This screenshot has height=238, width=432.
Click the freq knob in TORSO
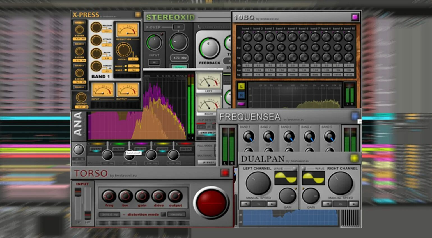(x=109, y=196)
